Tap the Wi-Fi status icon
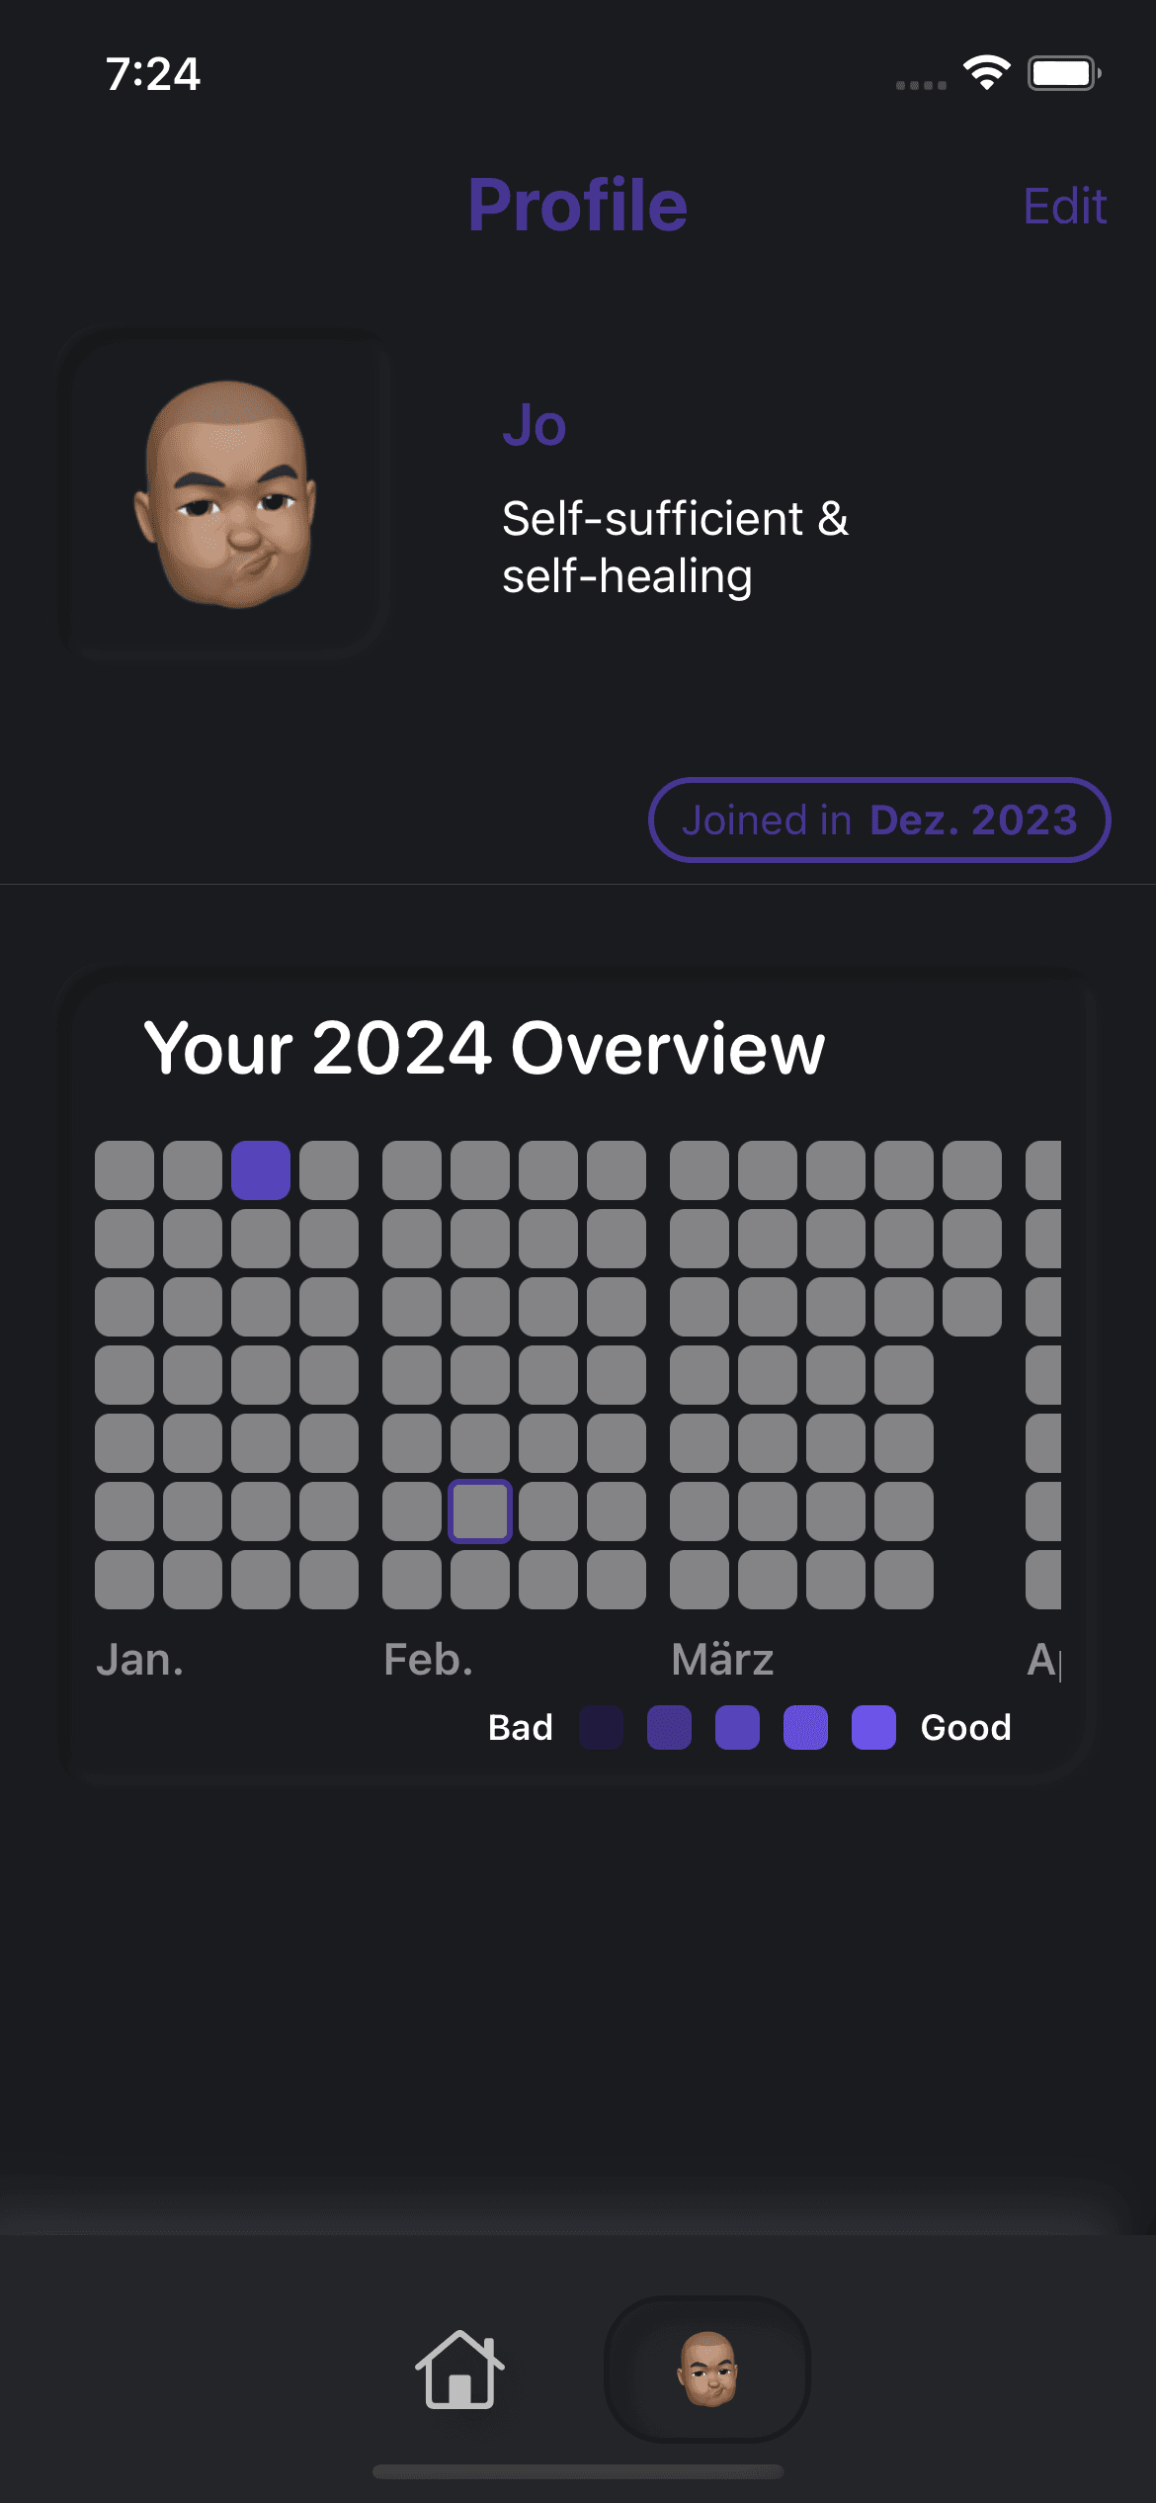This screenshot has width=1156, height=2503. [986, 73]
